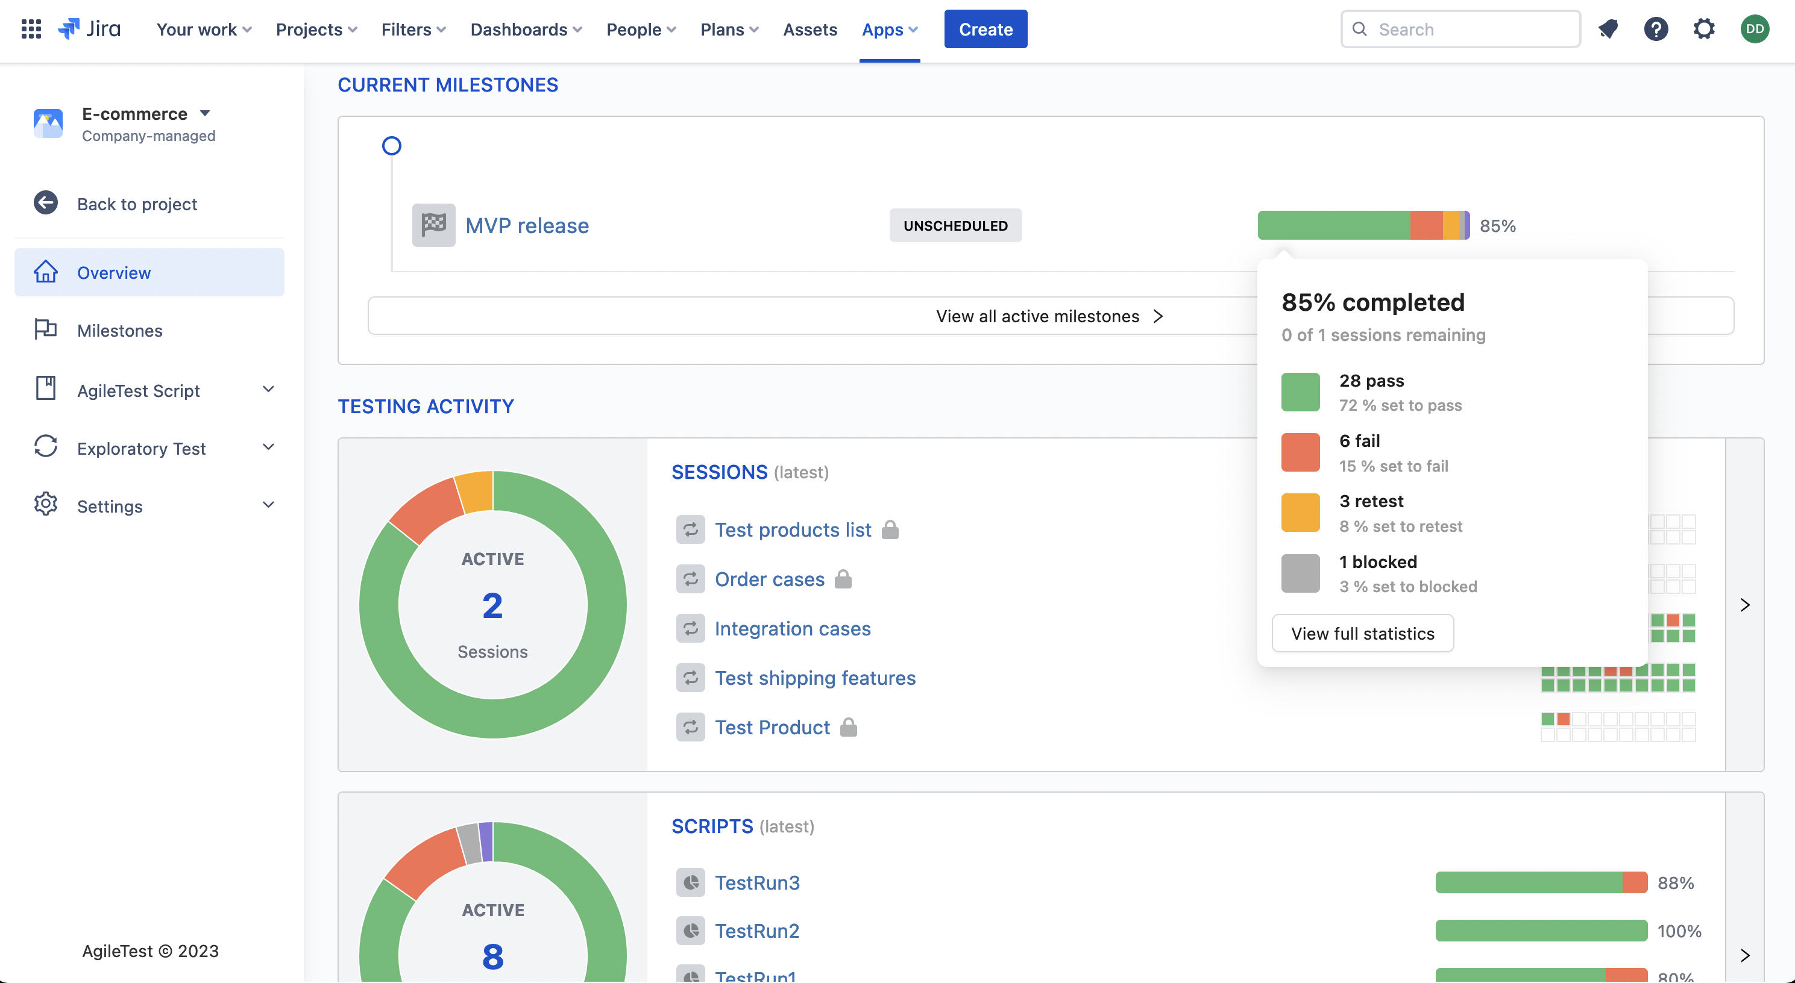Click the pie icon beside TestRun2
Image resolution: width=1795 pixels, height=983 pixels.
(x=691, y=931)
